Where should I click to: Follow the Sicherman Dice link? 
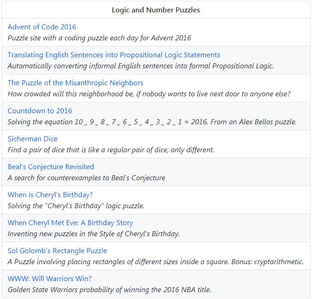click(33, 139)
